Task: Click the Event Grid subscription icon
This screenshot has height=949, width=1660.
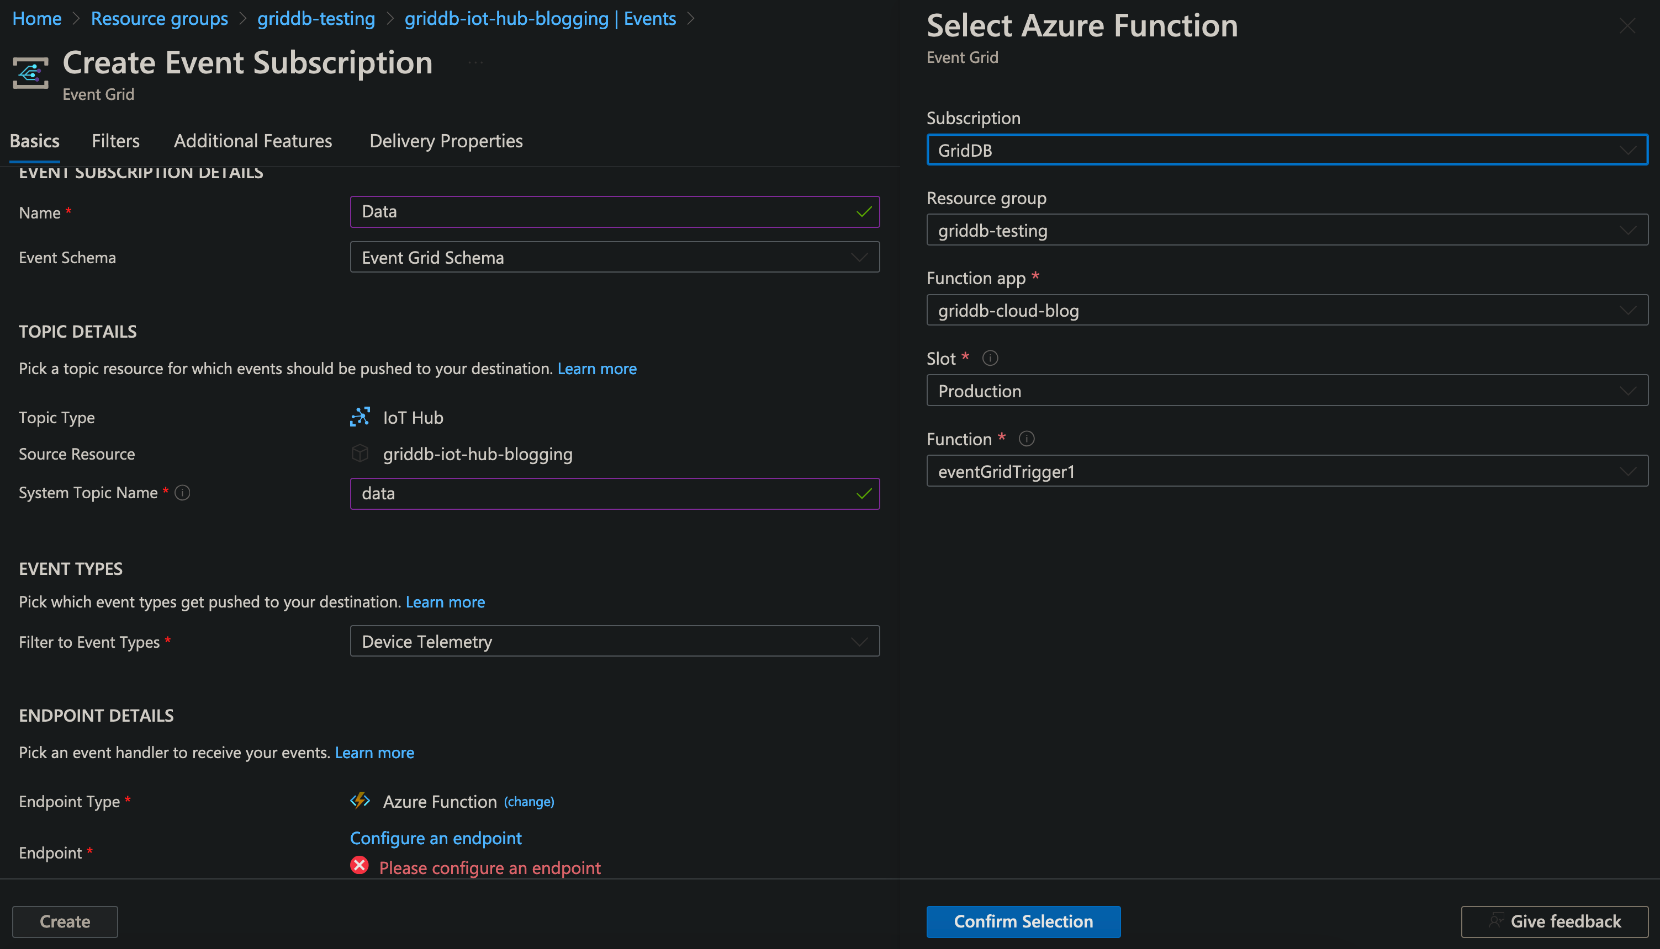Action: [x=31, y=73]
